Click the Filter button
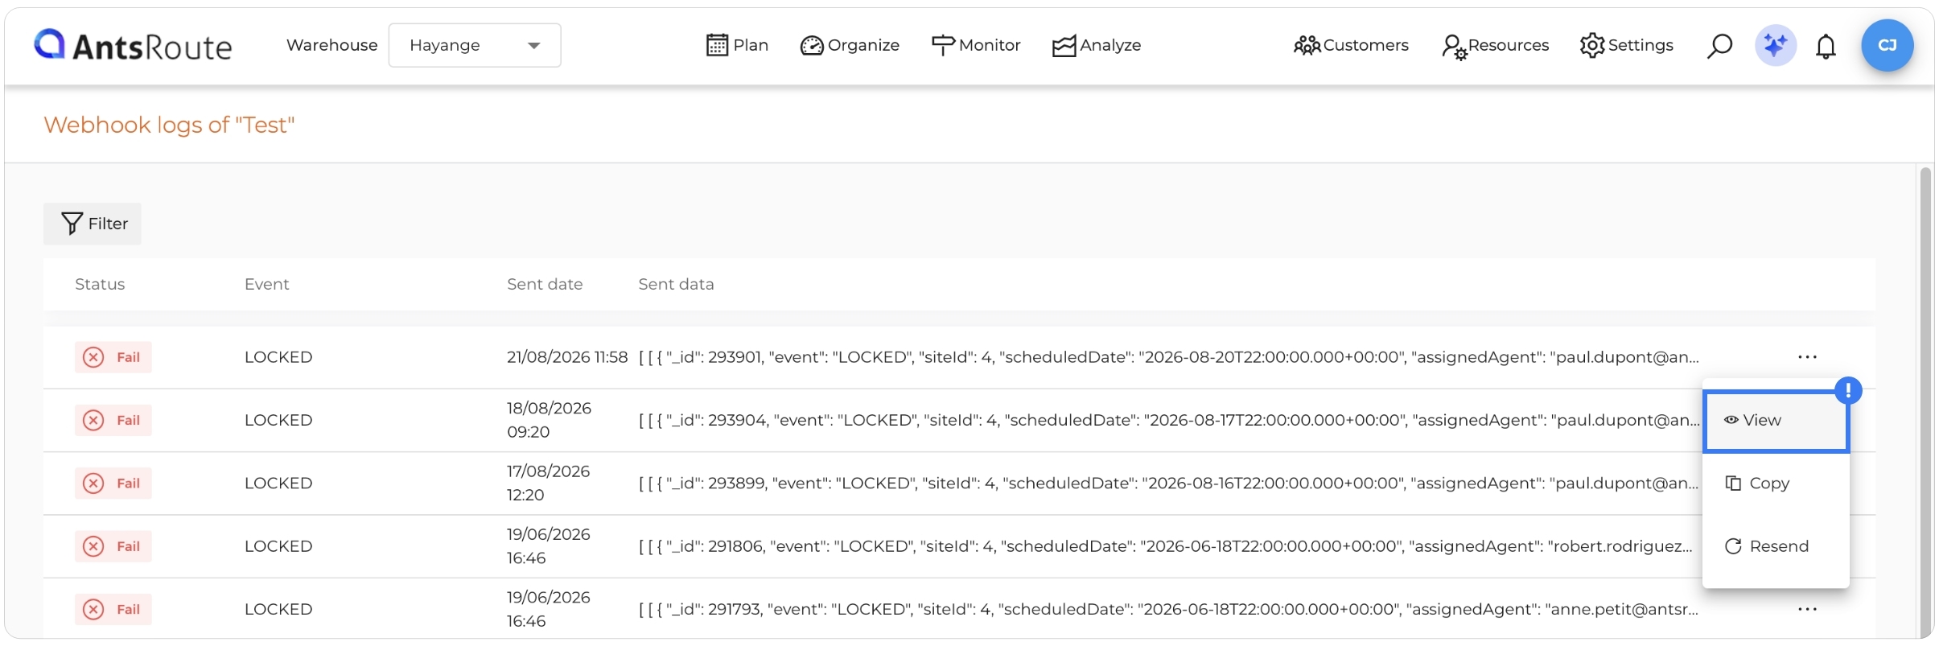The image size is (1939, 646). tap(93, 224)
